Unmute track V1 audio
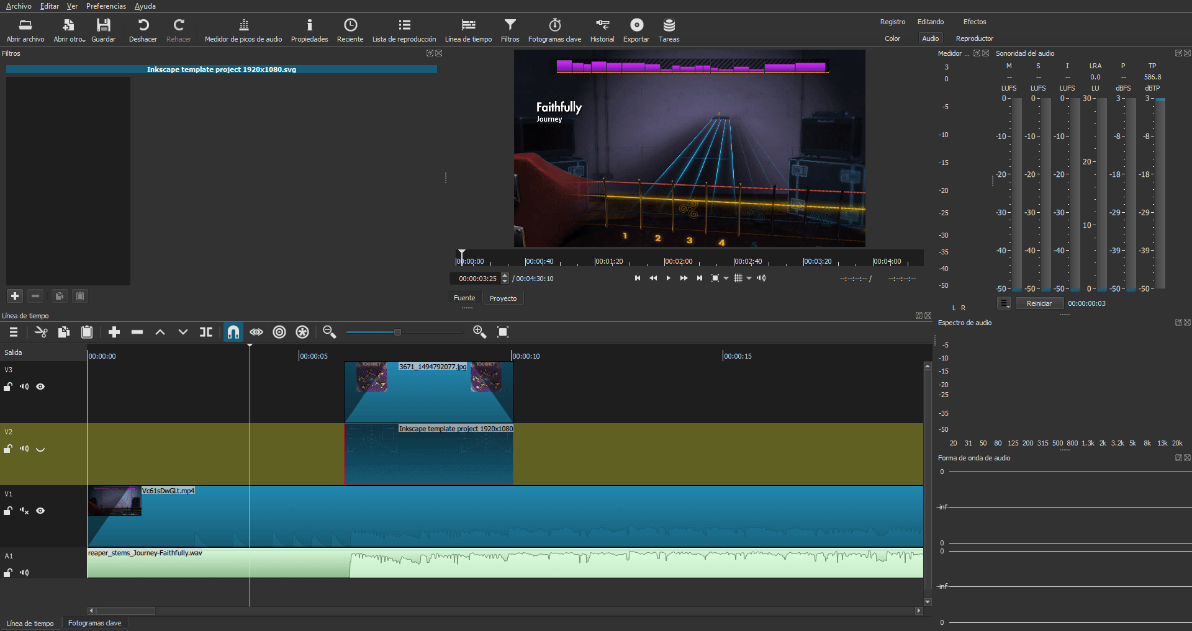Screen dimensions: 1192x631 pyautogui.click(x=24, y=511)
